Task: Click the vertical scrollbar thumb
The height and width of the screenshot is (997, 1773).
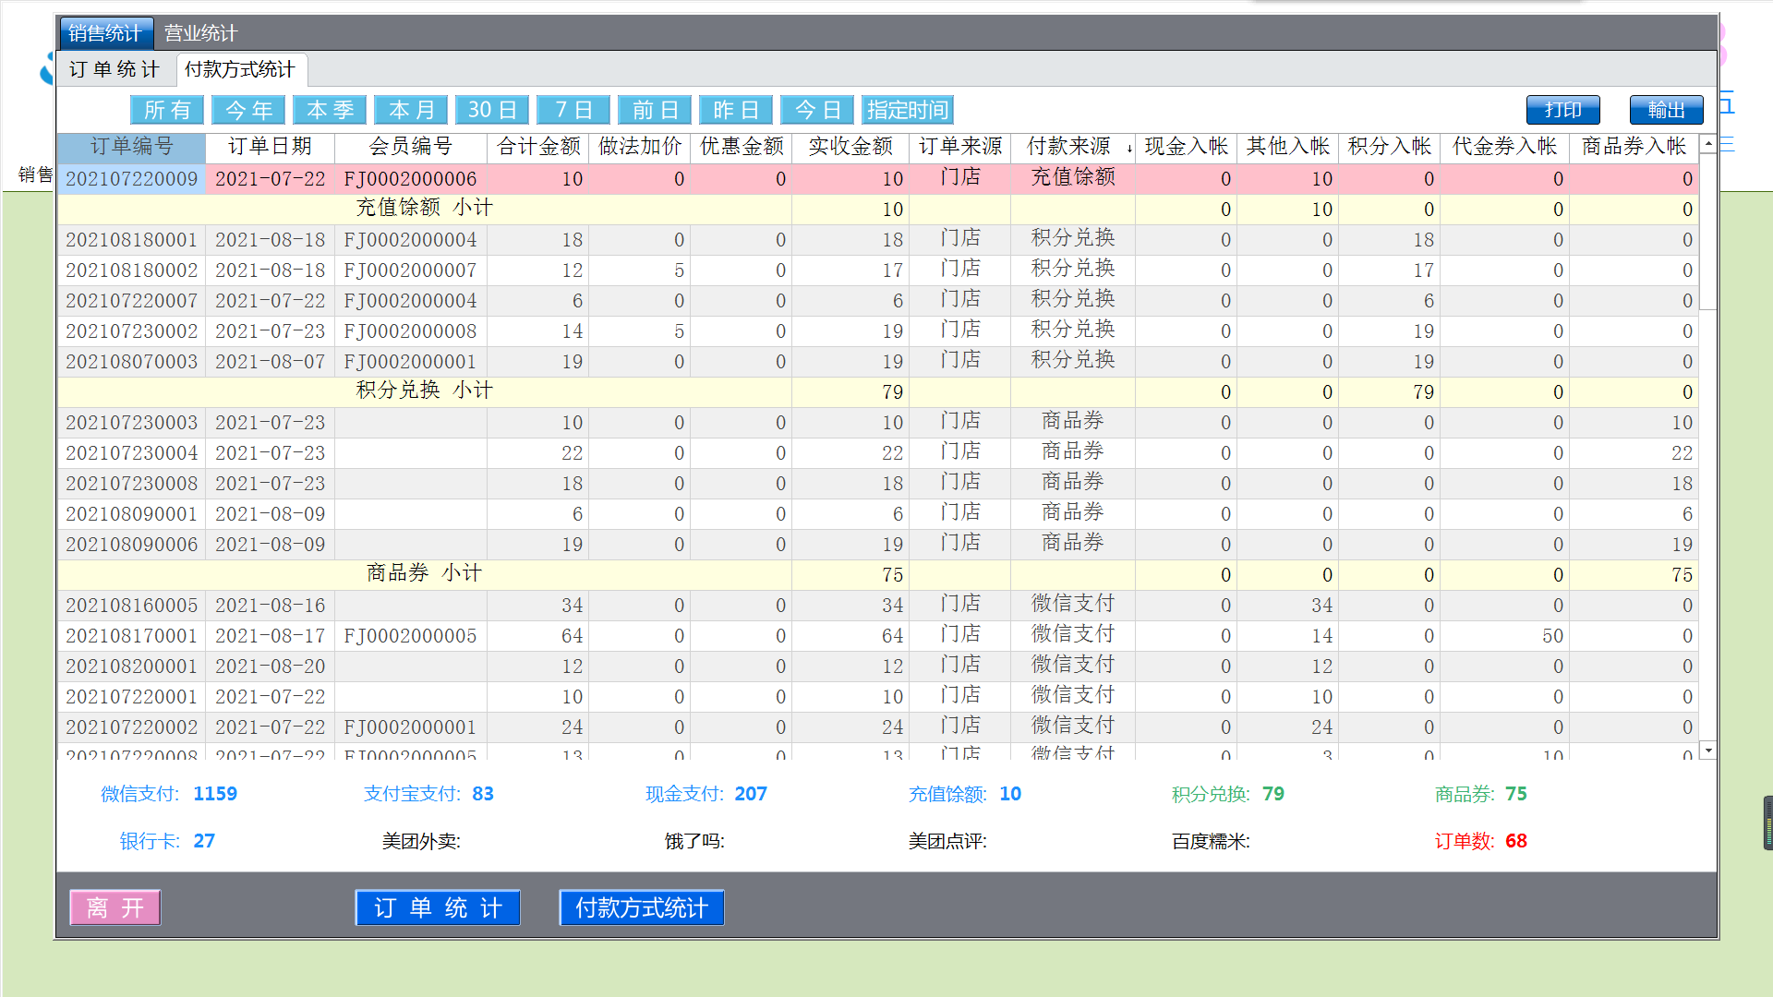Action: tap(1708, 231)
